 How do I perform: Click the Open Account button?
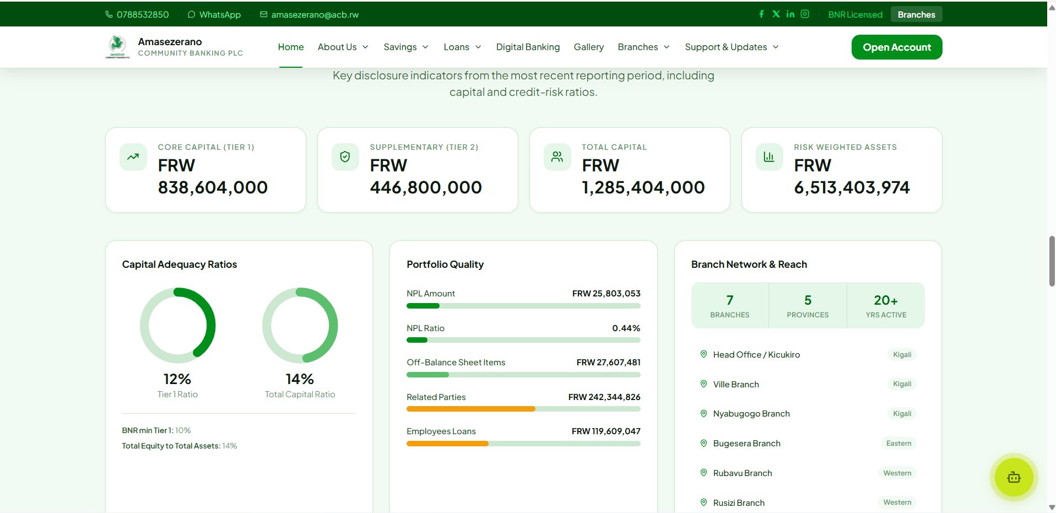click(x=897, y=47)
